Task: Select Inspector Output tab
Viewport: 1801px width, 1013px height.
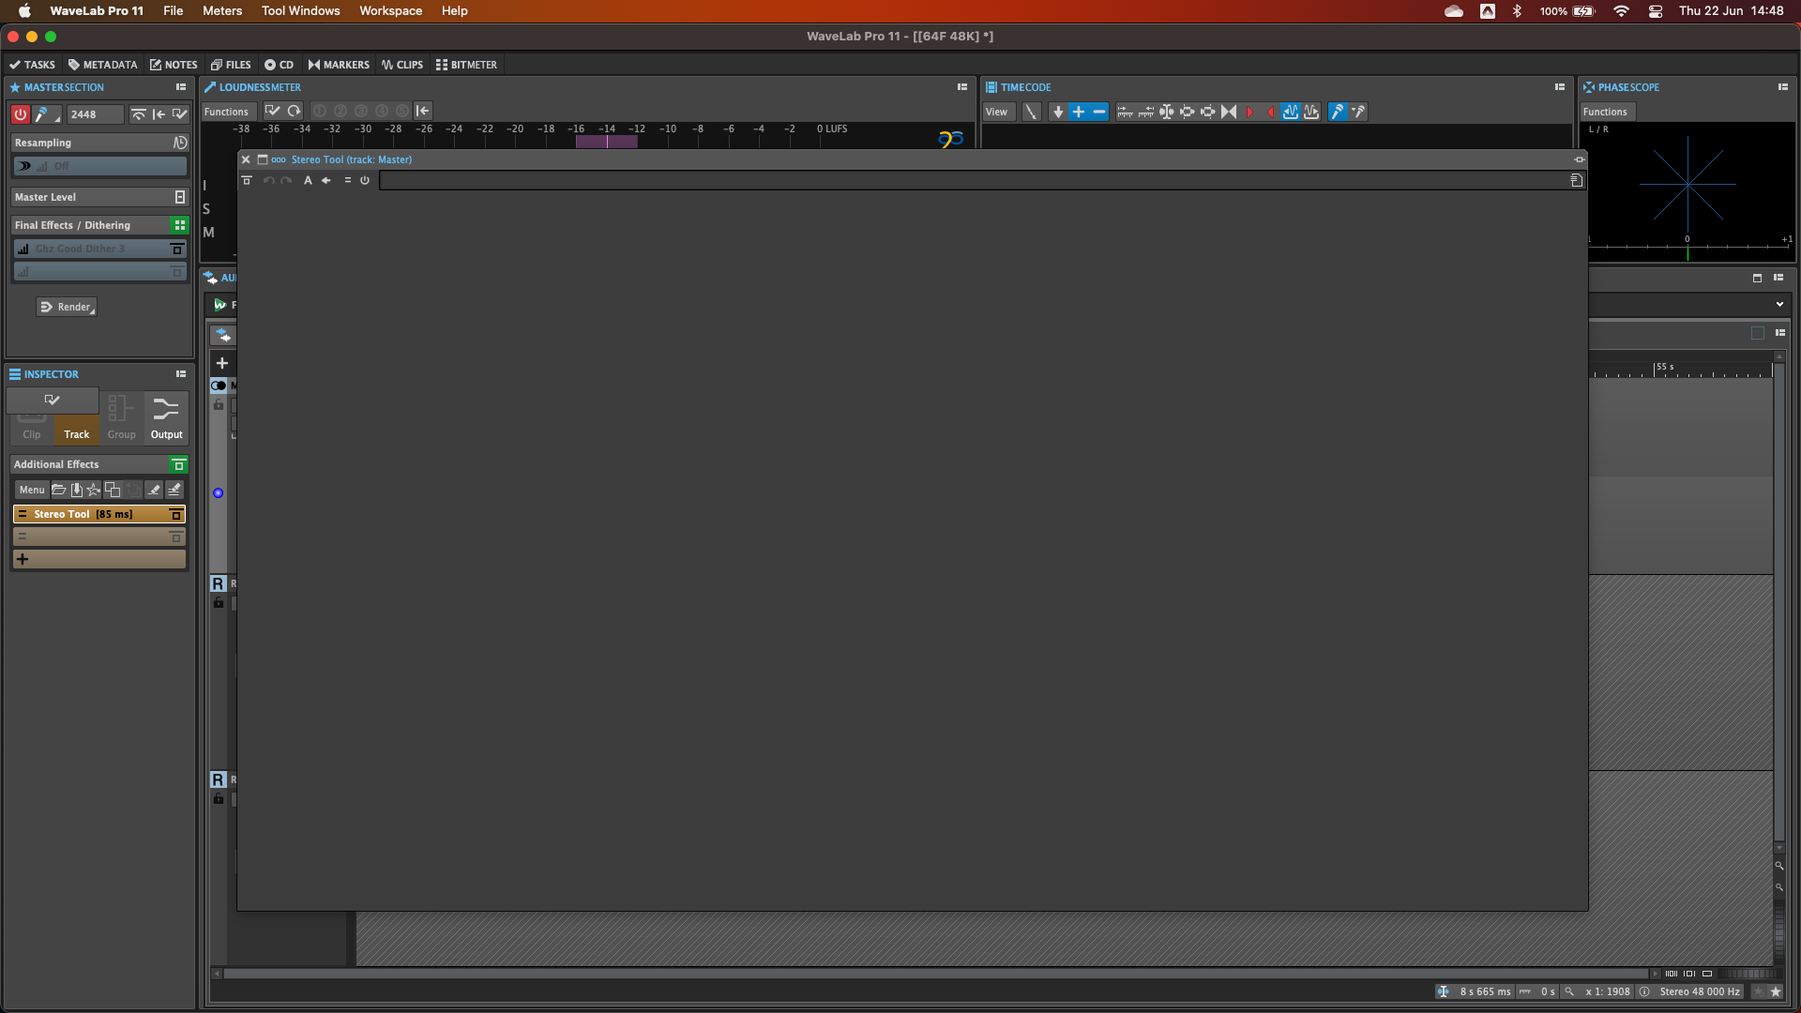Action: coord(167,417)
